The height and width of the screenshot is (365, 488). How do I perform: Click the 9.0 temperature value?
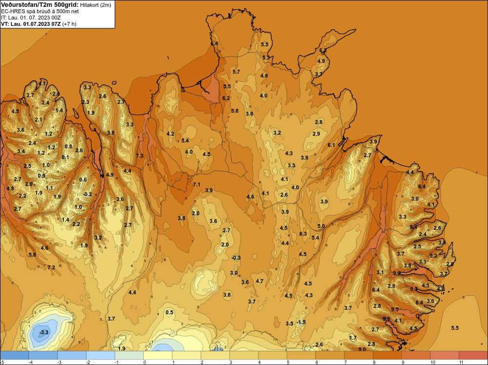(362, 349)
